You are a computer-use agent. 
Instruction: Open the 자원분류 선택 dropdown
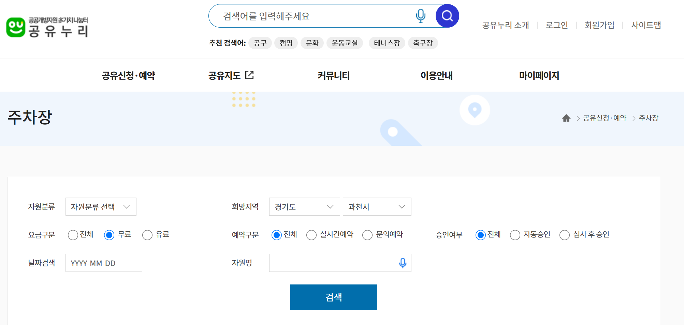[x=101, y=206]
